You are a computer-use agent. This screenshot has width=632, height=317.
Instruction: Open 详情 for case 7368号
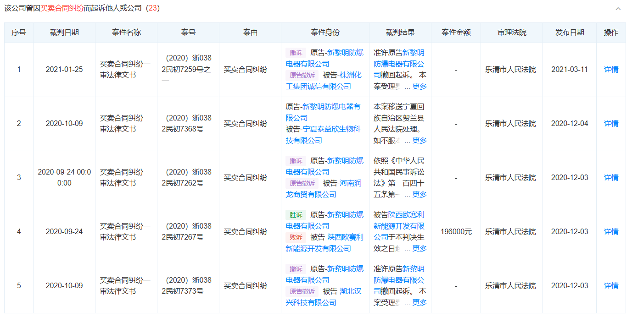[x=611, y=124]
